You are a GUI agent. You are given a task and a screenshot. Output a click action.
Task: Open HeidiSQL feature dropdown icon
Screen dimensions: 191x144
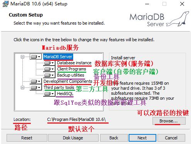click(49, 94)
